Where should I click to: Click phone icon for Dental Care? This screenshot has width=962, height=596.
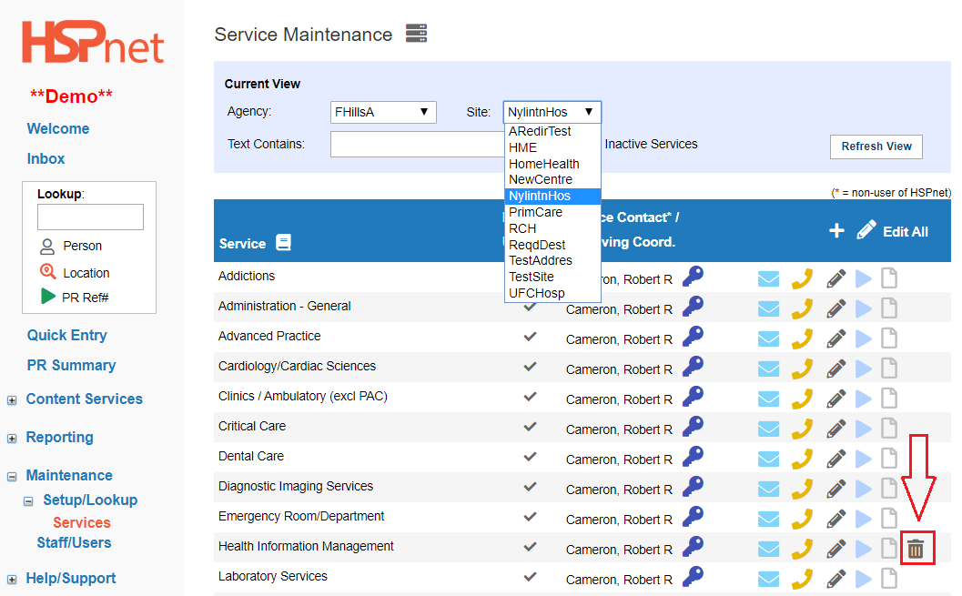point(802,459)
